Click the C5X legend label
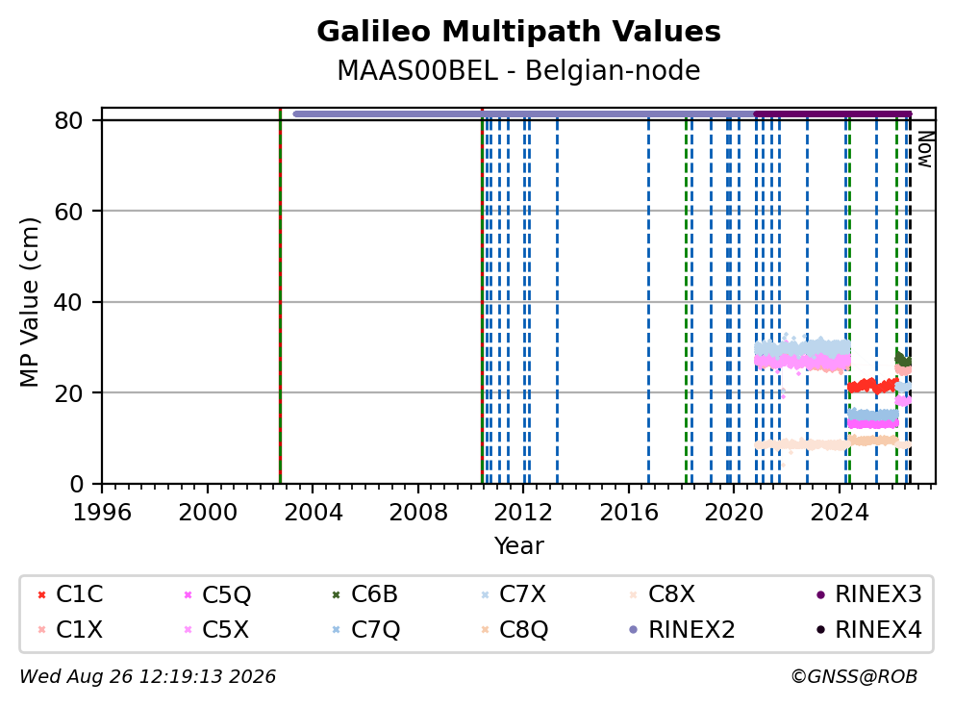The width and height of the screenshot is (954, 706). click(226, 630)
